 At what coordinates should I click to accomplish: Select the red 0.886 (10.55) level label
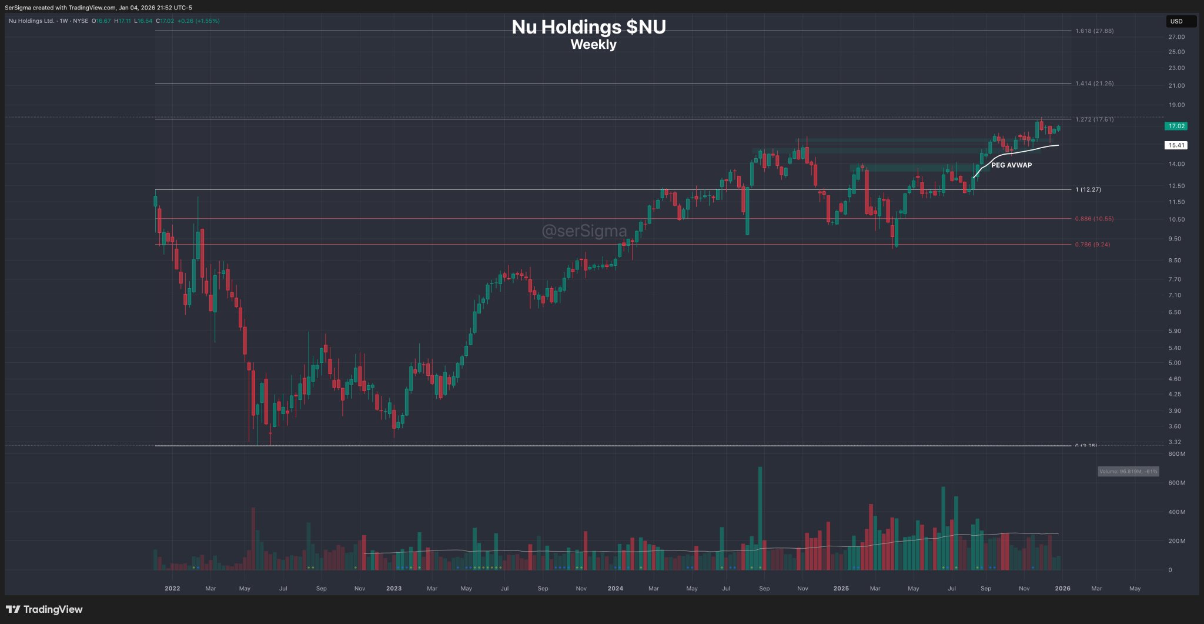(x=1094, y=219)
